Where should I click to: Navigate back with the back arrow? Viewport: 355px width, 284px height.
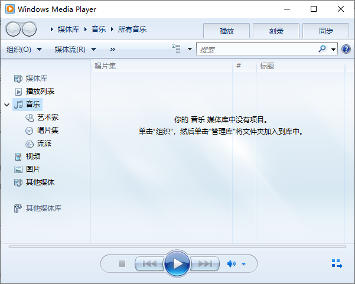tap(14, 29)
